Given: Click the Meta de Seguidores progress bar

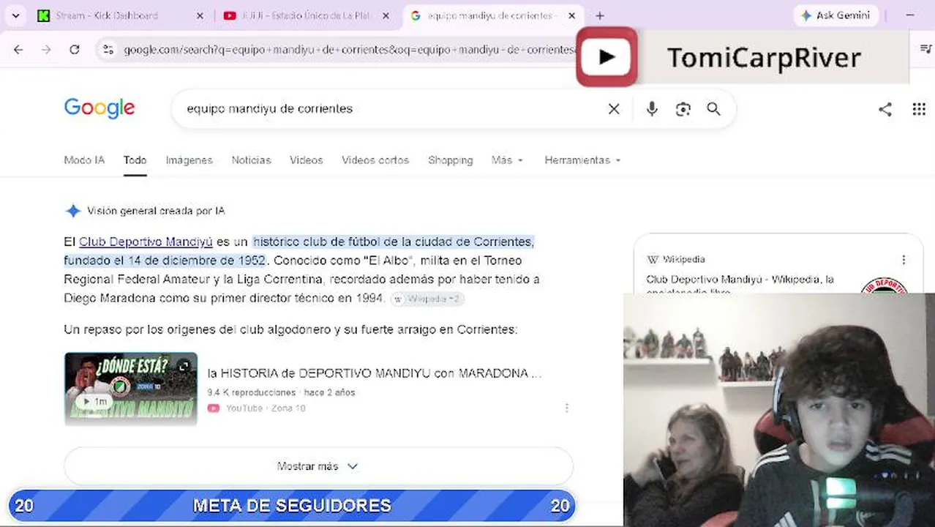Looking at the screenshot, I should (292, 505).
